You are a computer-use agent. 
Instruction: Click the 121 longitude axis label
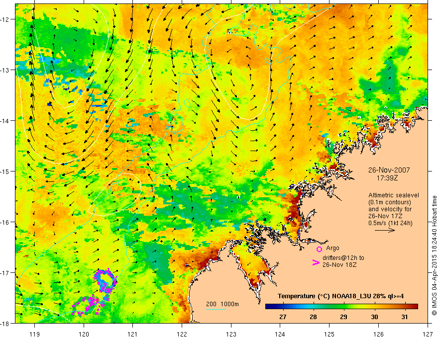(x=133, y=335)
